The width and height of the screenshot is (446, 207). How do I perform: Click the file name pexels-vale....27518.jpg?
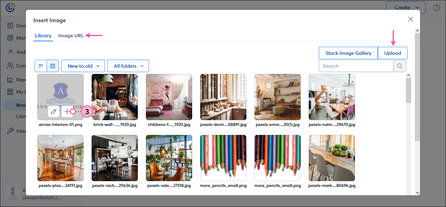click(x=169, y=186)
